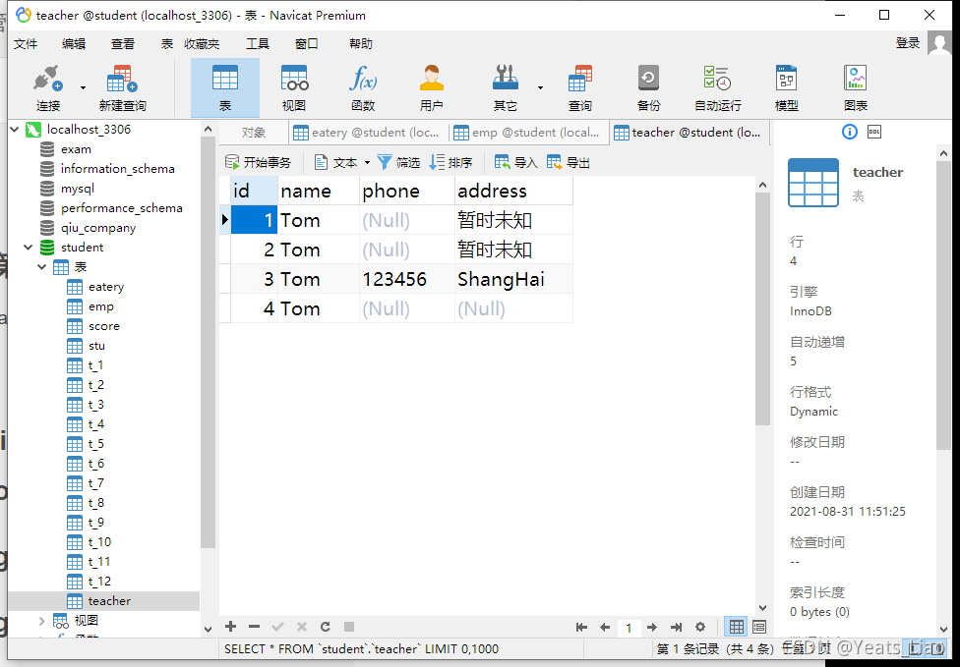Open the Automation (自动运行) toolbar icon
Screen dimensions: 960x667
tap(718, 88)
